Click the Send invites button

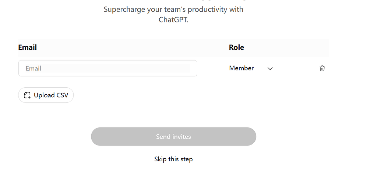click(x=173, y=137)
